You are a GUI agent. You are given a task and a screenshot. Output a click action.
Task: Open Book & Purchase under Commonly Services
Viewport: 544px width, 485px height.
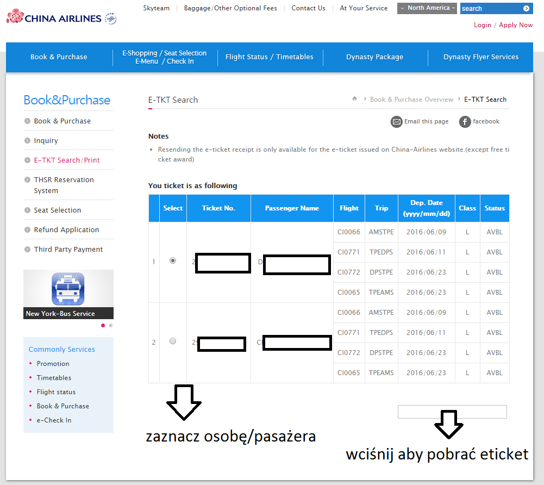pos(63,406)
